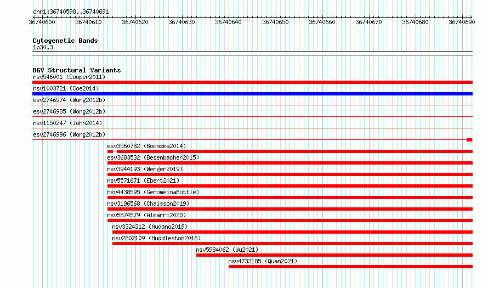Viewport: 488px width, 288px height.
Task: Click the nsv4733185 (Quan2021) label
Action: pos(263,261)
